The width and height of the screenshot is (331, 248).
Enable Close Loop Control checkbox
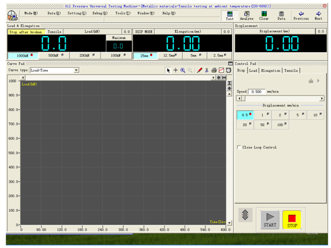click(239, 147)
